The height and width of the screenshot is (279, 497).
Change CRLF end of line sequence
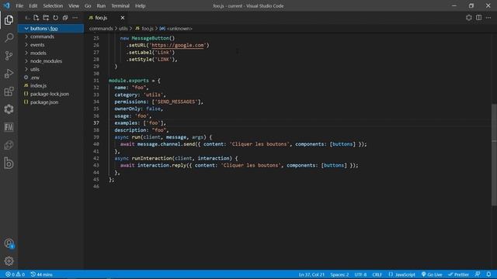click(377, 274)
